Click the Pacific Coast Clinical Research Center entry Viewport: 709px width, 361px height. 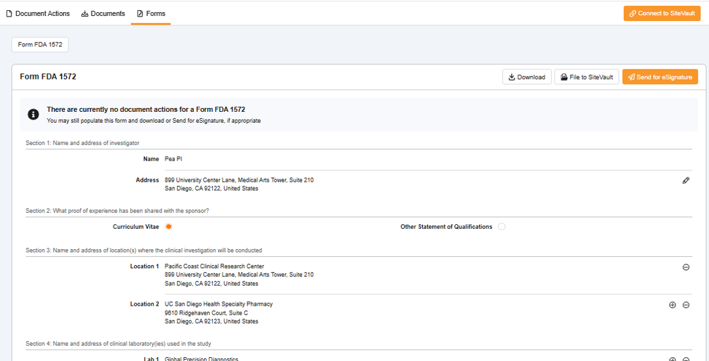[x=214, y=266]
